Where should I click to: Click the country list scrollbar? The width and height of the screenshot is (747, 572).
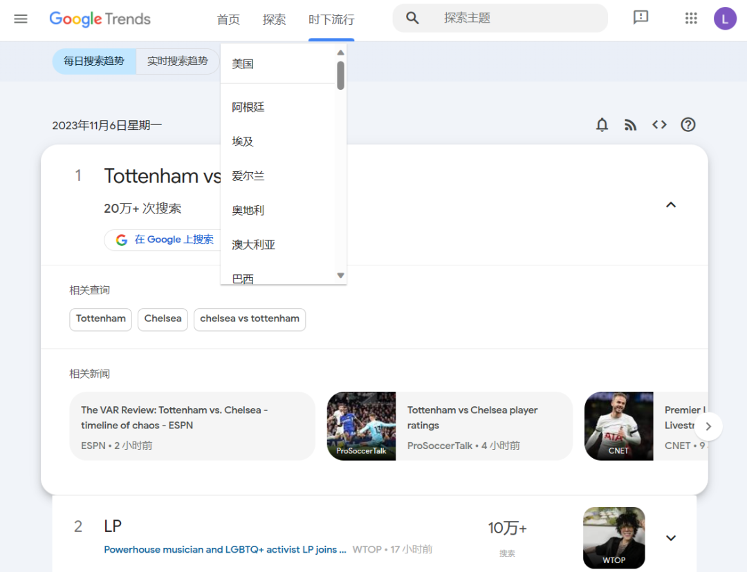[x=340, y=76]
